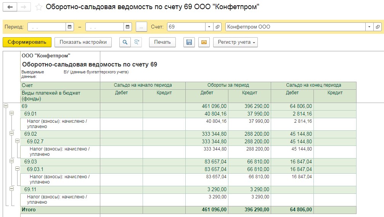Image resolution: width=384 pixels, height=217 pixels.
Task: Open calendar for period end date
Action: point(127,27)
